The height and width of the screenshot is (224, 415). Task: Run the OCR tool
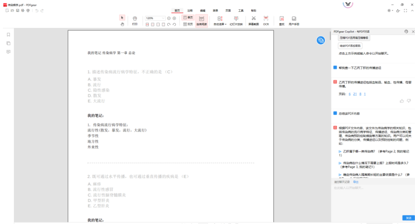[x=266, y=21]
